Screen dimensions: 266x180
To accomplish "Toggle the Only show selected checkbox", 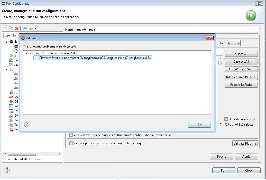I will click(226, 119).
